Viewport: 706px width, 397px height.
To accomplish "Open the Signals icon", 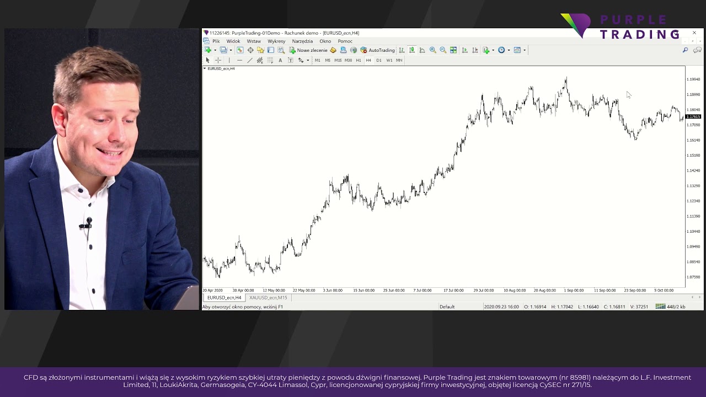I will pyautogui.click(x=354, y=50).
